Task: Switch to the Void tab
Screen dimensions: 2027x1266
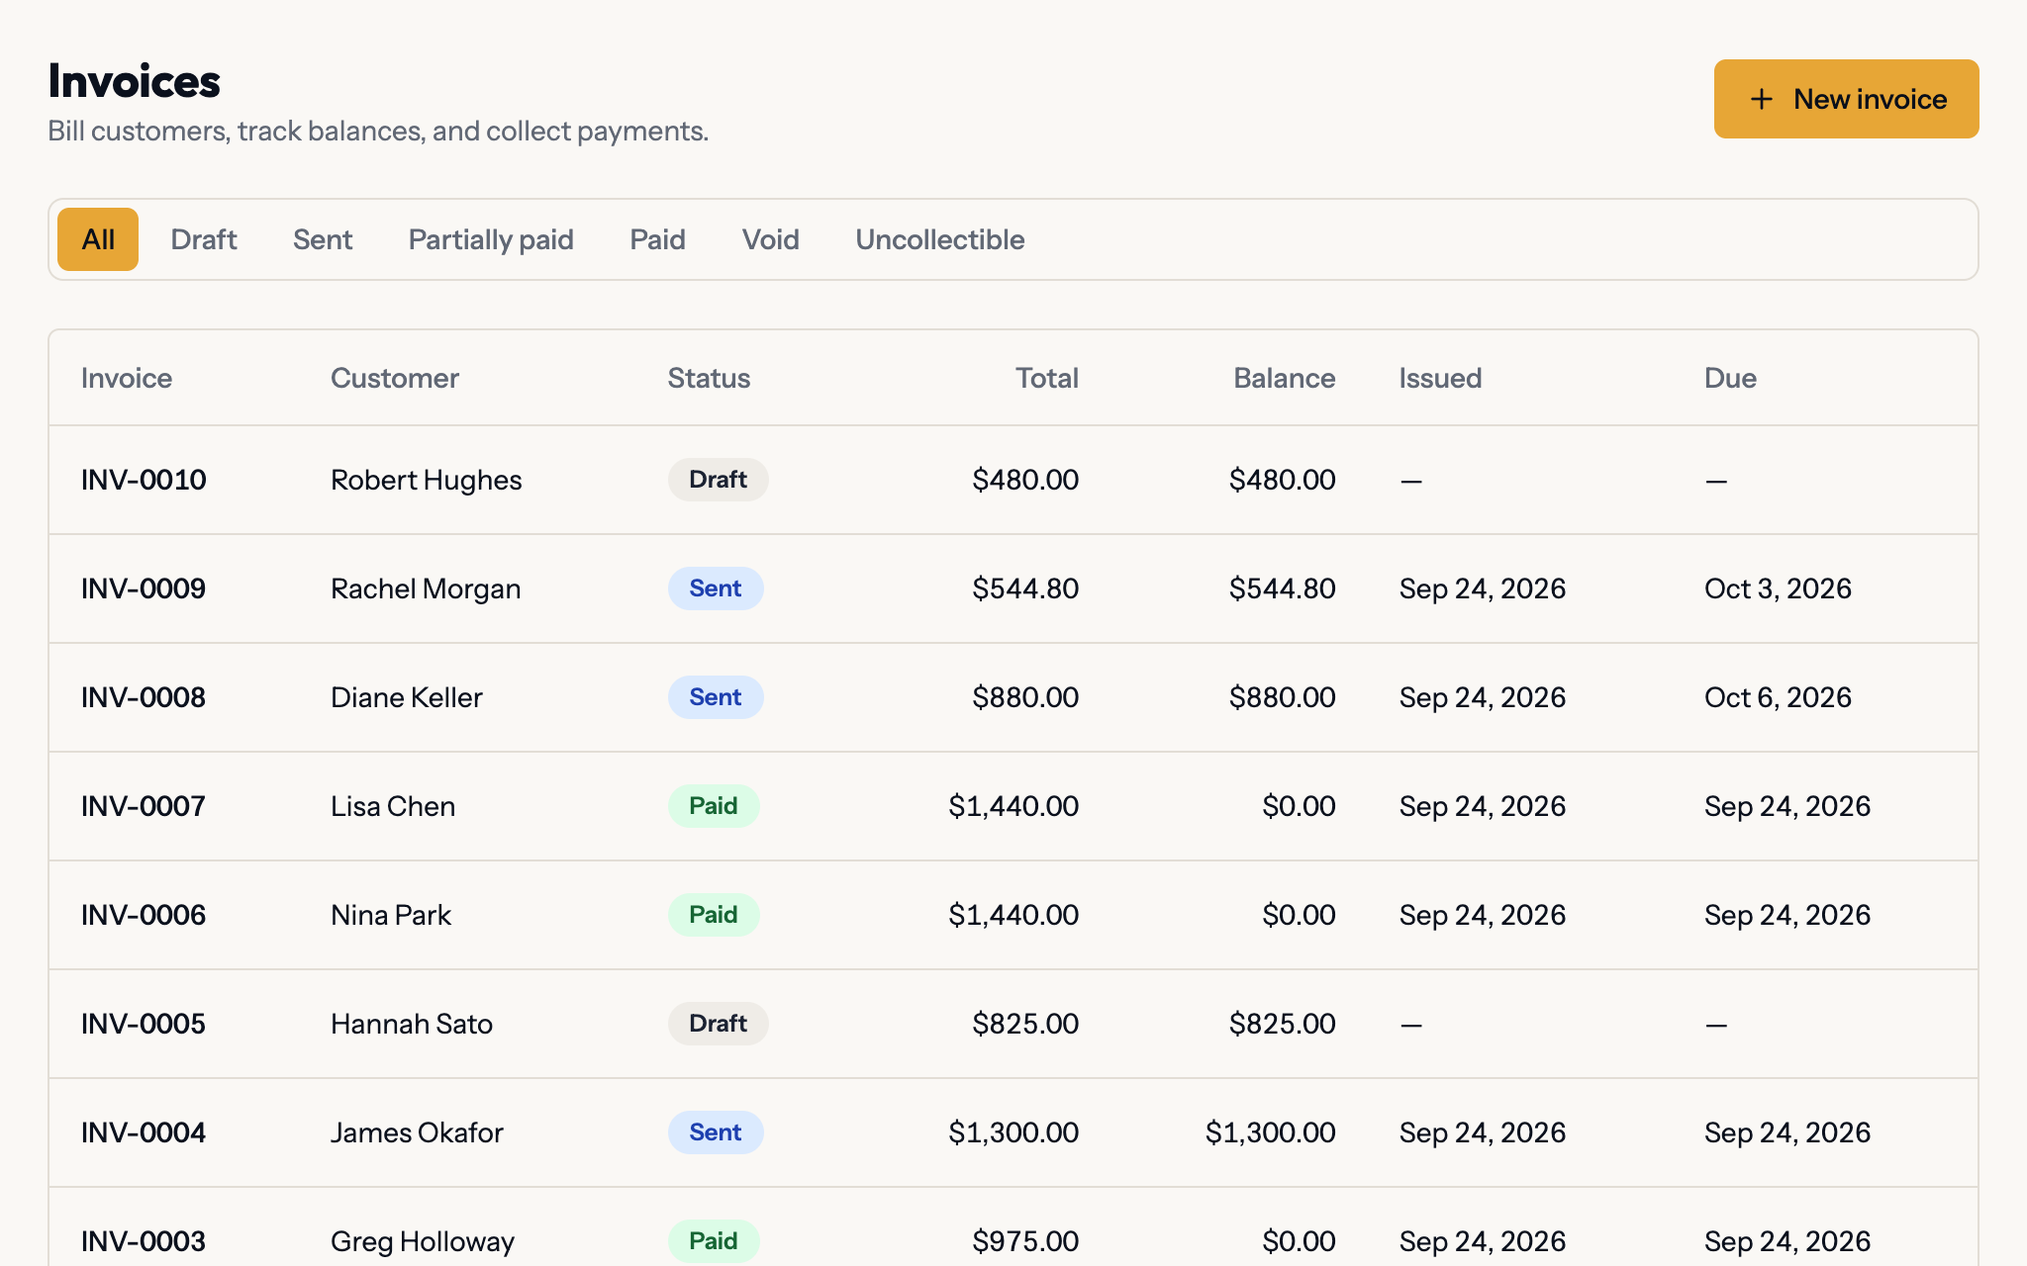Action: (770, 239)
